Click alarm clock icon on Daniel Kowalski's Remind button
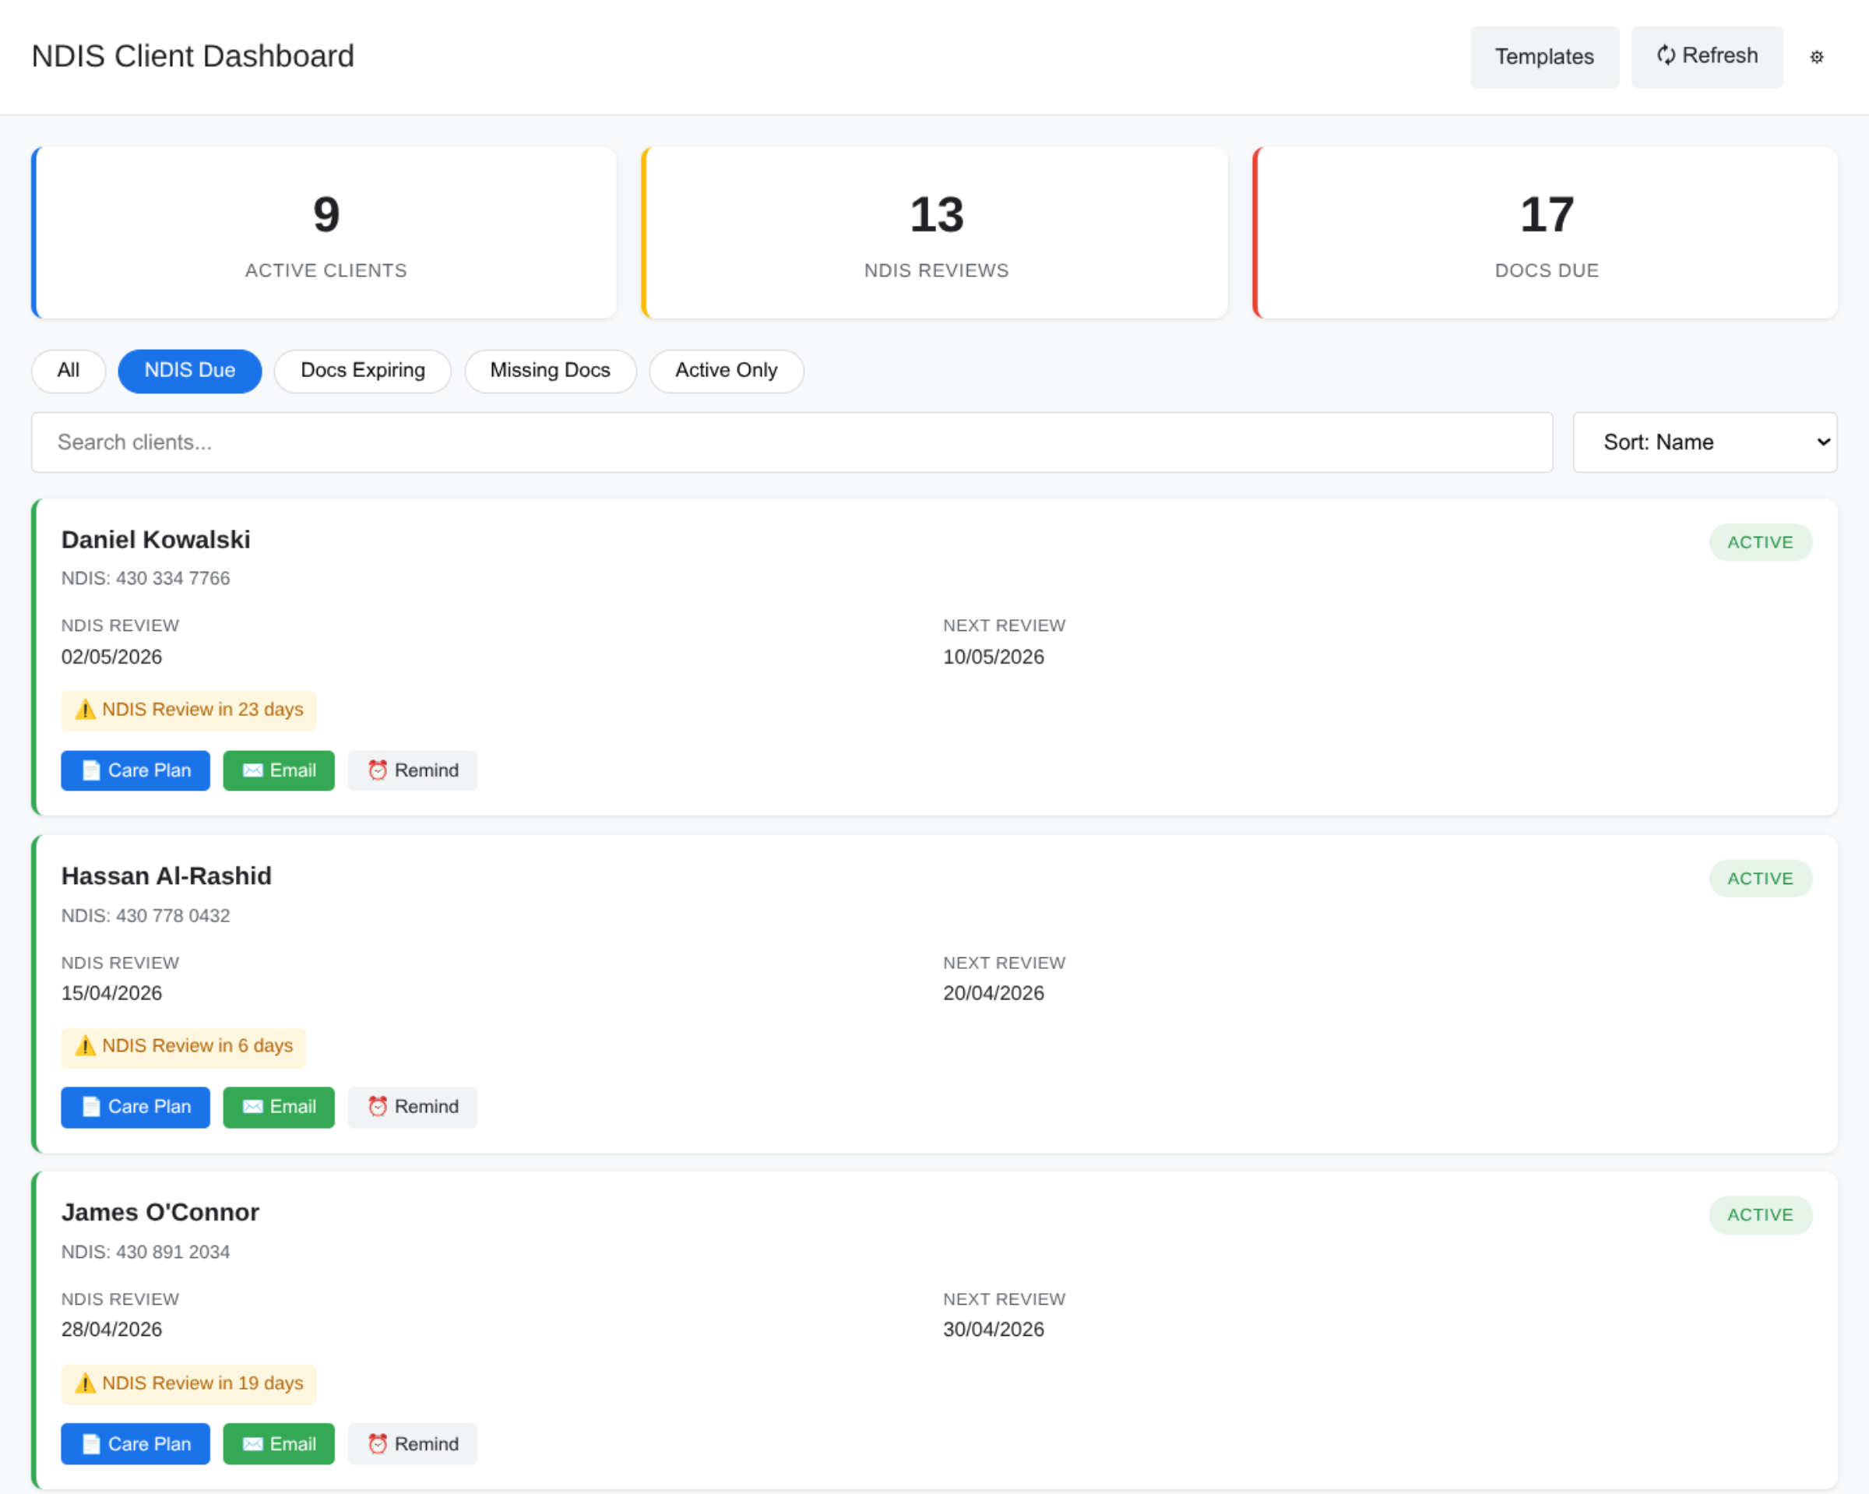This screenshot has width=1869, height=1494. (x=378, y=770)
